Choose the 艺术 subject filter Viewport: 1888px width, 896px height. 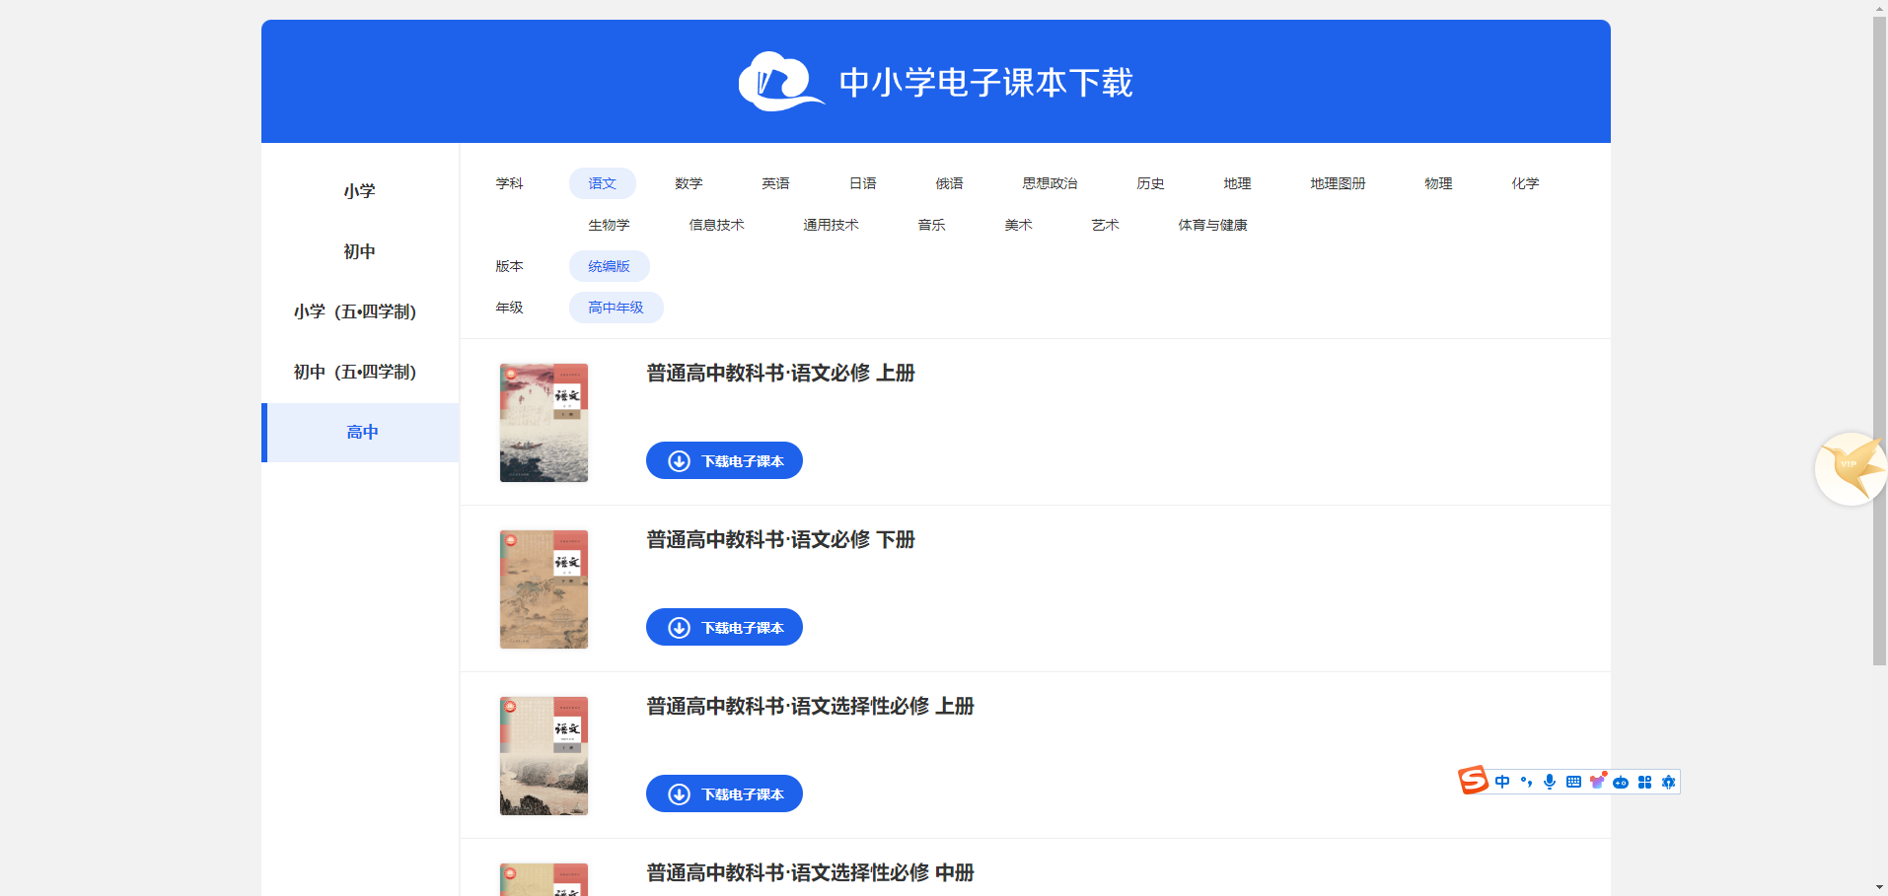click(x=1105, y=225)
